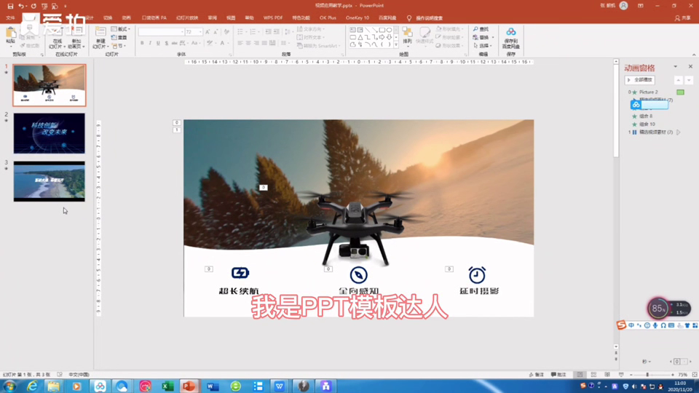Image resolution: width=699 pixels, height=393 pixels.
Task: Launch Excel from the Windows taskbar
Action: coord(167,386)
